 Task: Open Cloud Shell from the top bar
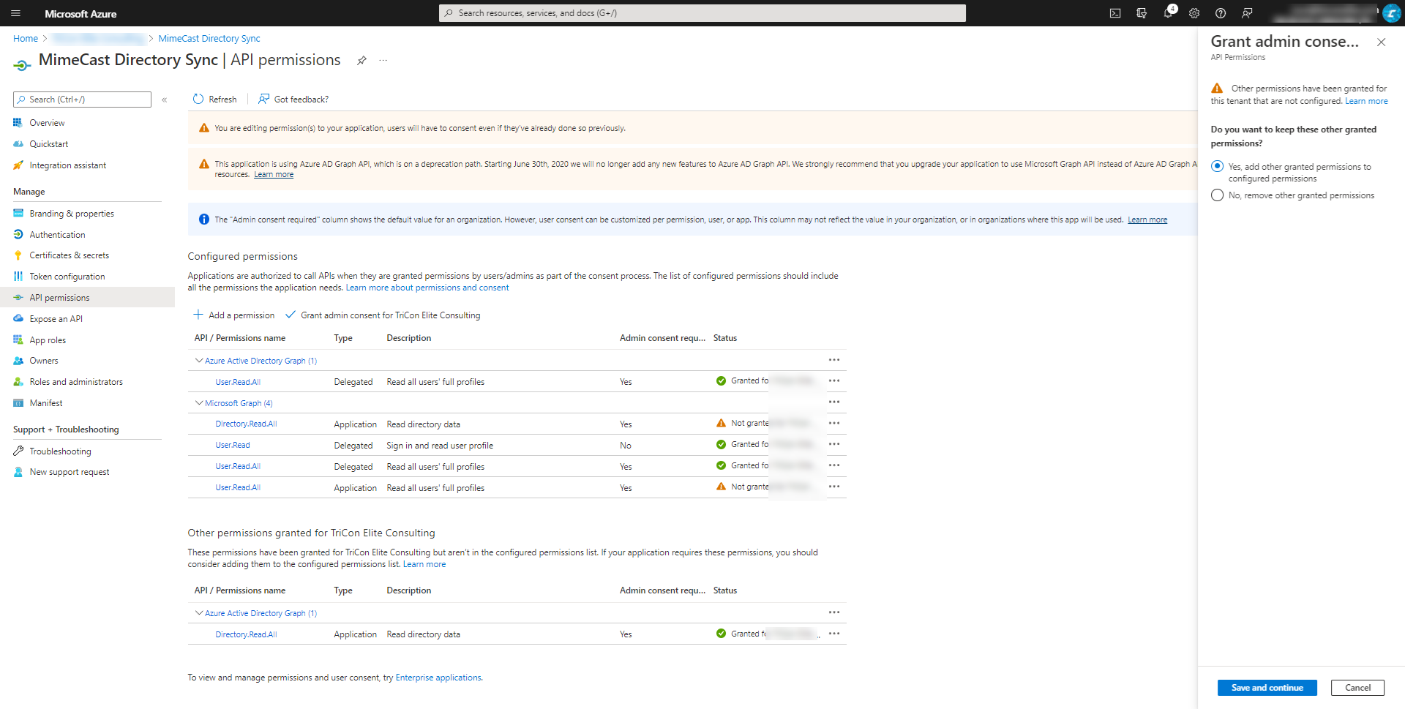coord(1115,13)
